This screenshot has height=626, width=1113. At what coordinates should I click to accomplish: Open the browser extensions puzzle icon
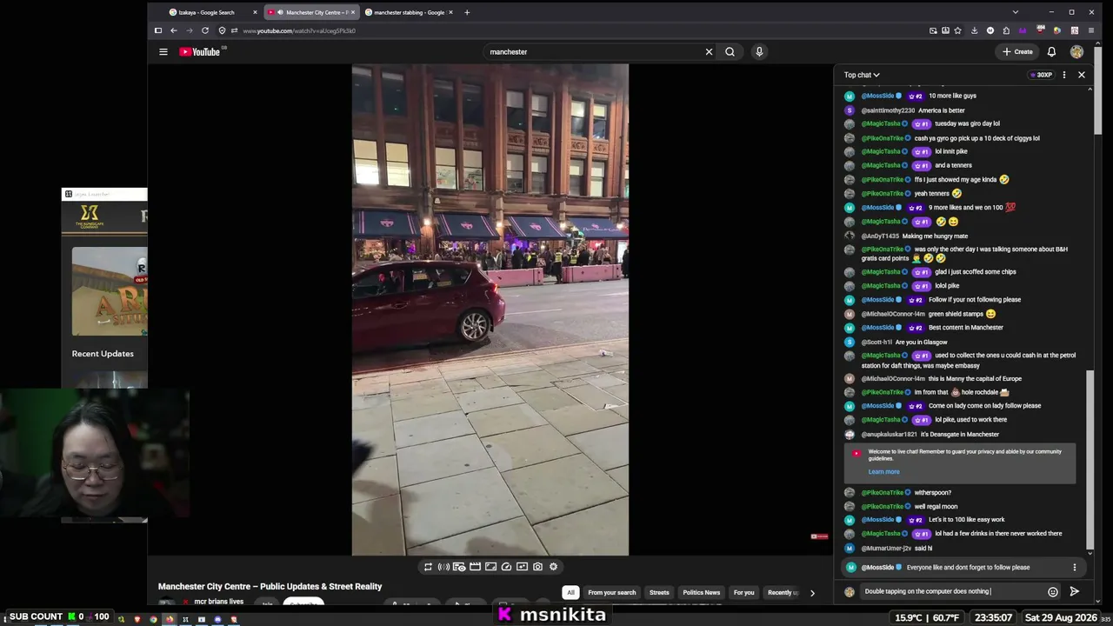[1006, 30]
